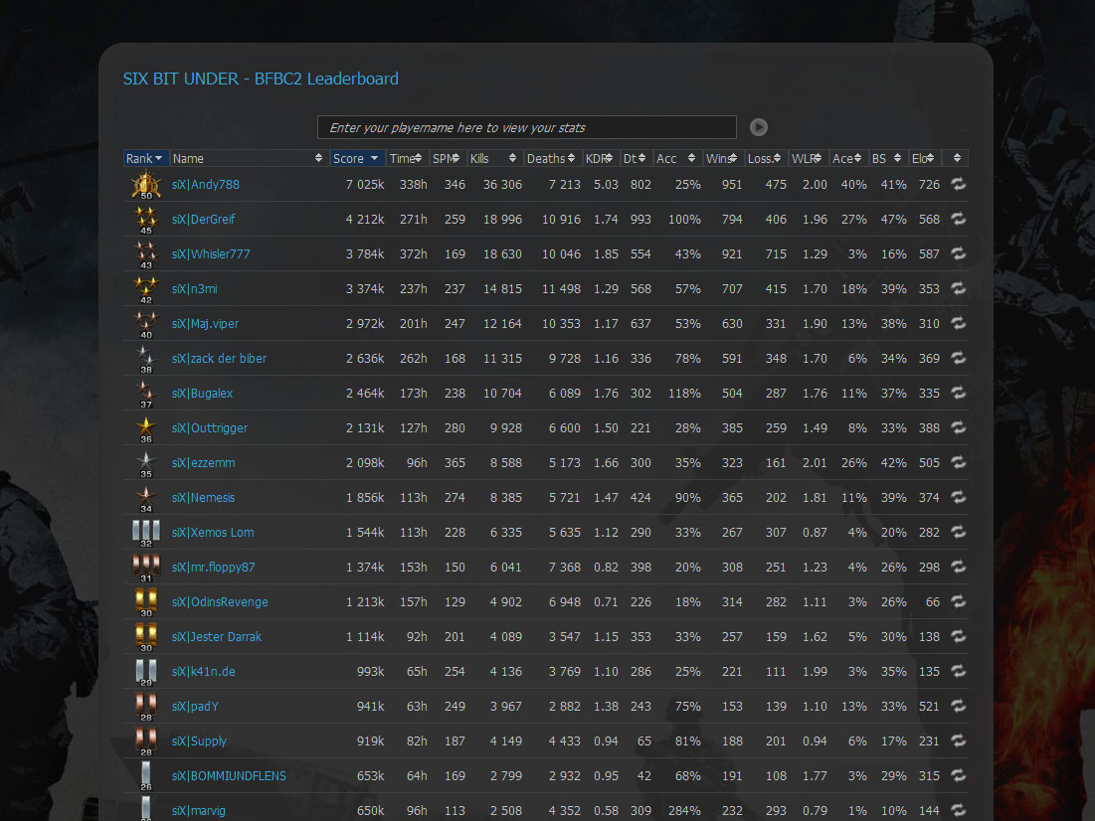1095x821 pixels.
Task: Click refresh icon for siX|padY
Action: coord(958,706)
